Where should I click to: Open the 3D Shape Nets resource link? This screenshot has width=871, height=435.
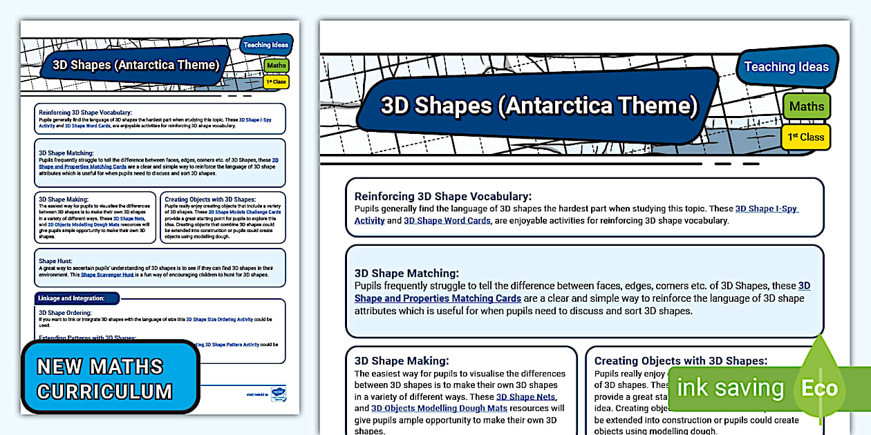click(526, 396)
